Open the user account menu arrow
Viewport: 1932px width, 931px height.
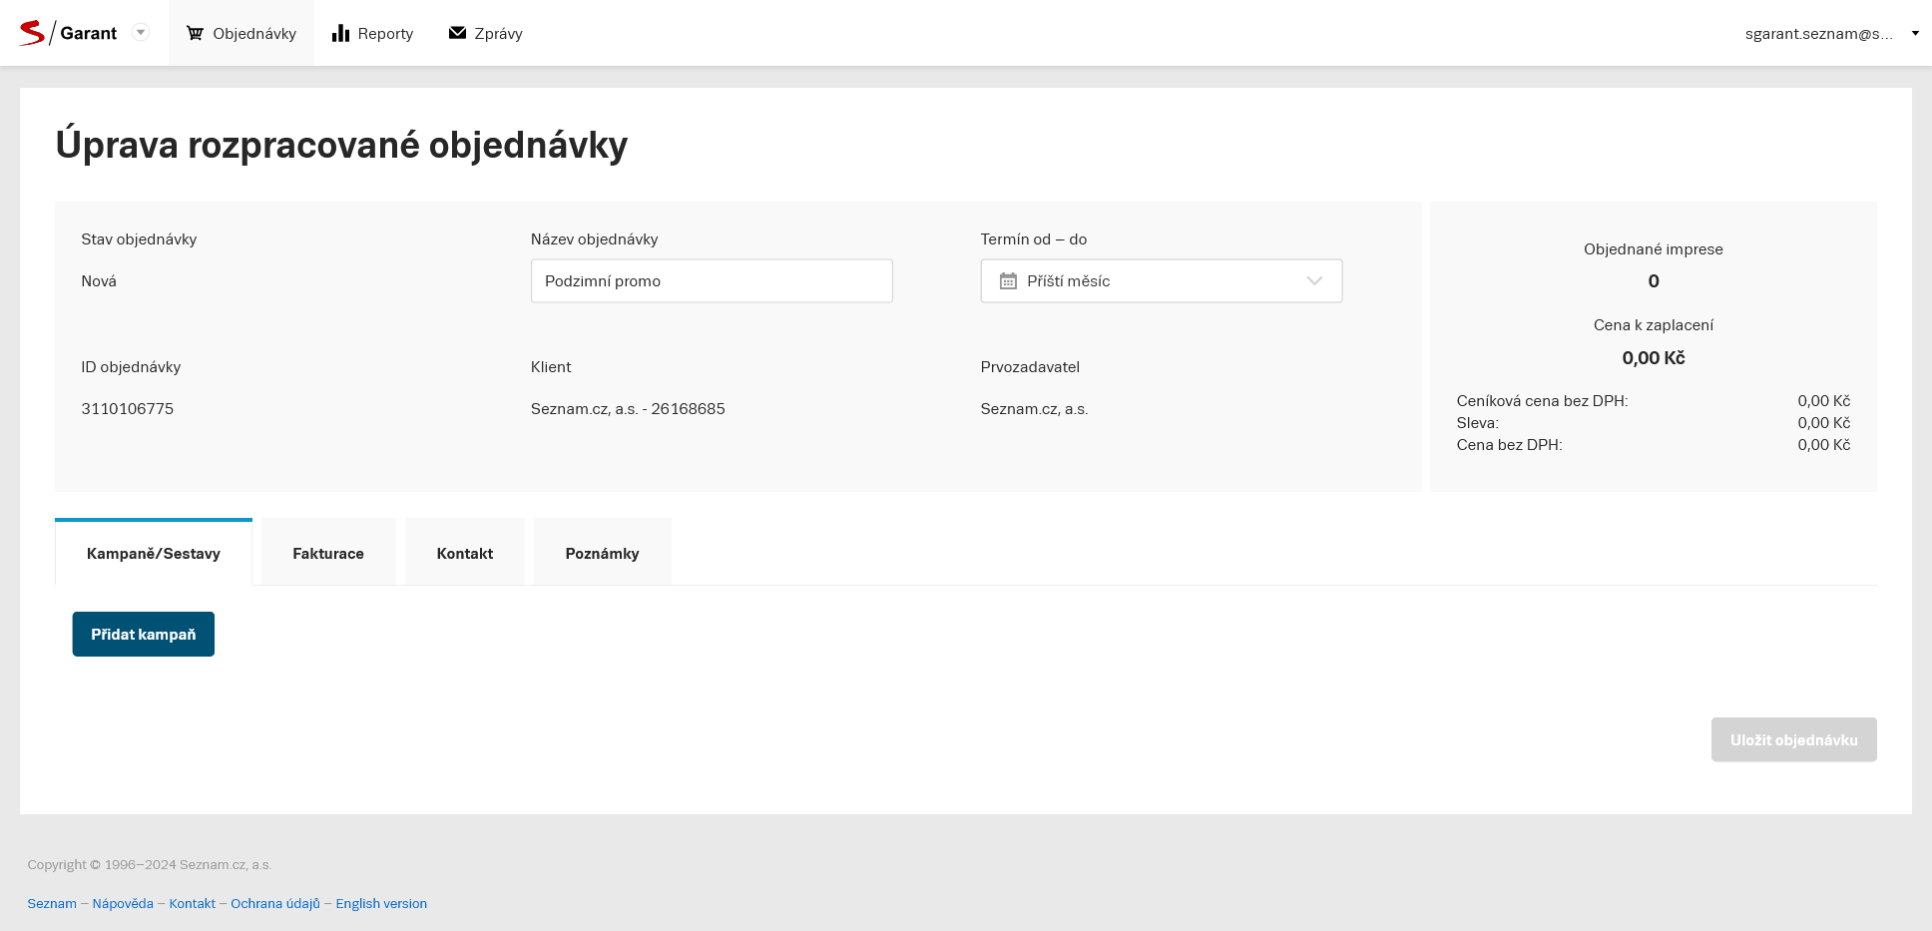tap(1914, 33)
